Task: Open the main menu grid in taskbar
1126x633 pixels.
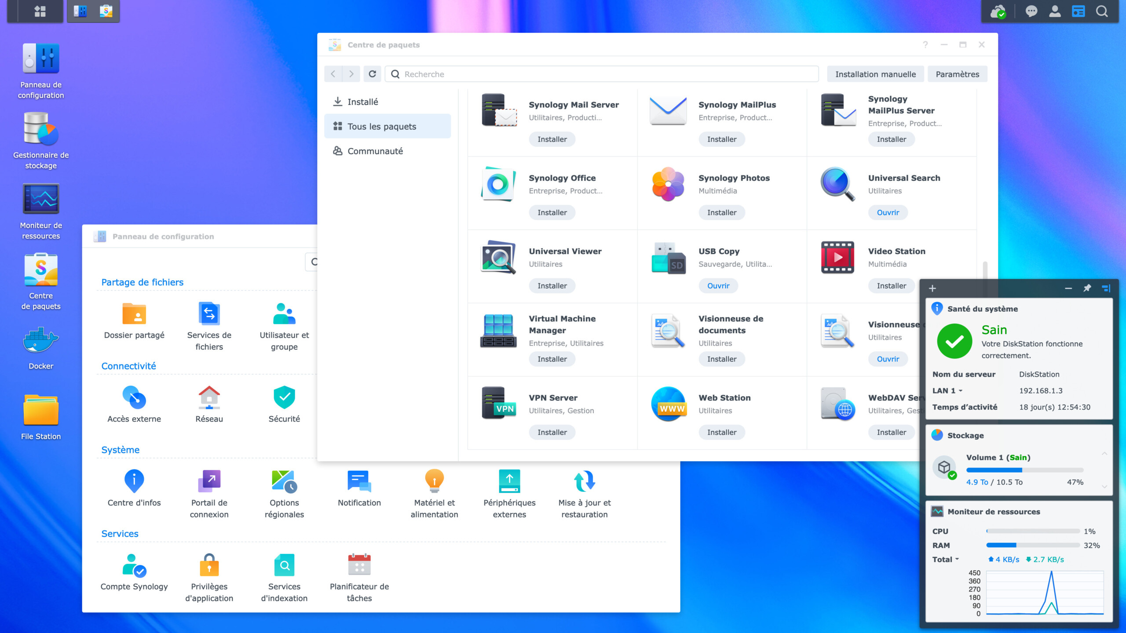Action: tap(40, 11)
